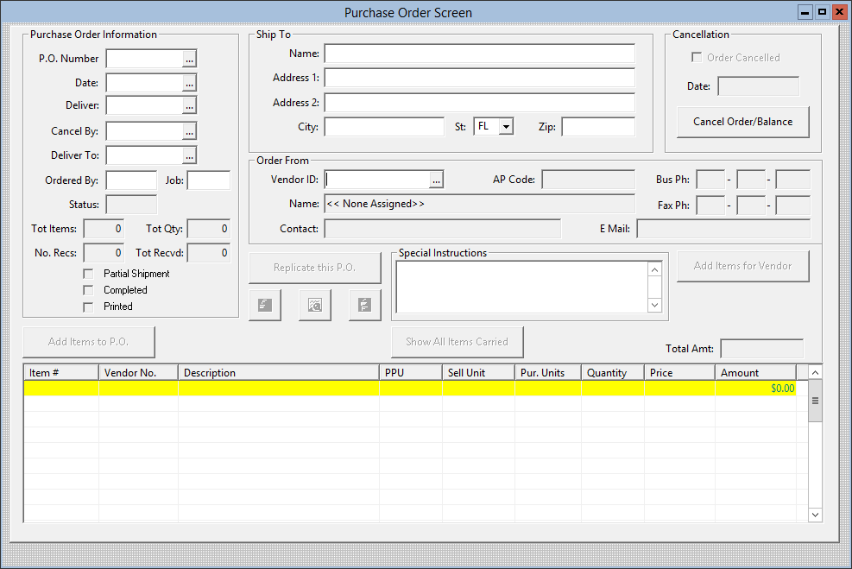Click the Purchase Order Information Date field
The width and height of the screenshot is (852, 569).
144,83
